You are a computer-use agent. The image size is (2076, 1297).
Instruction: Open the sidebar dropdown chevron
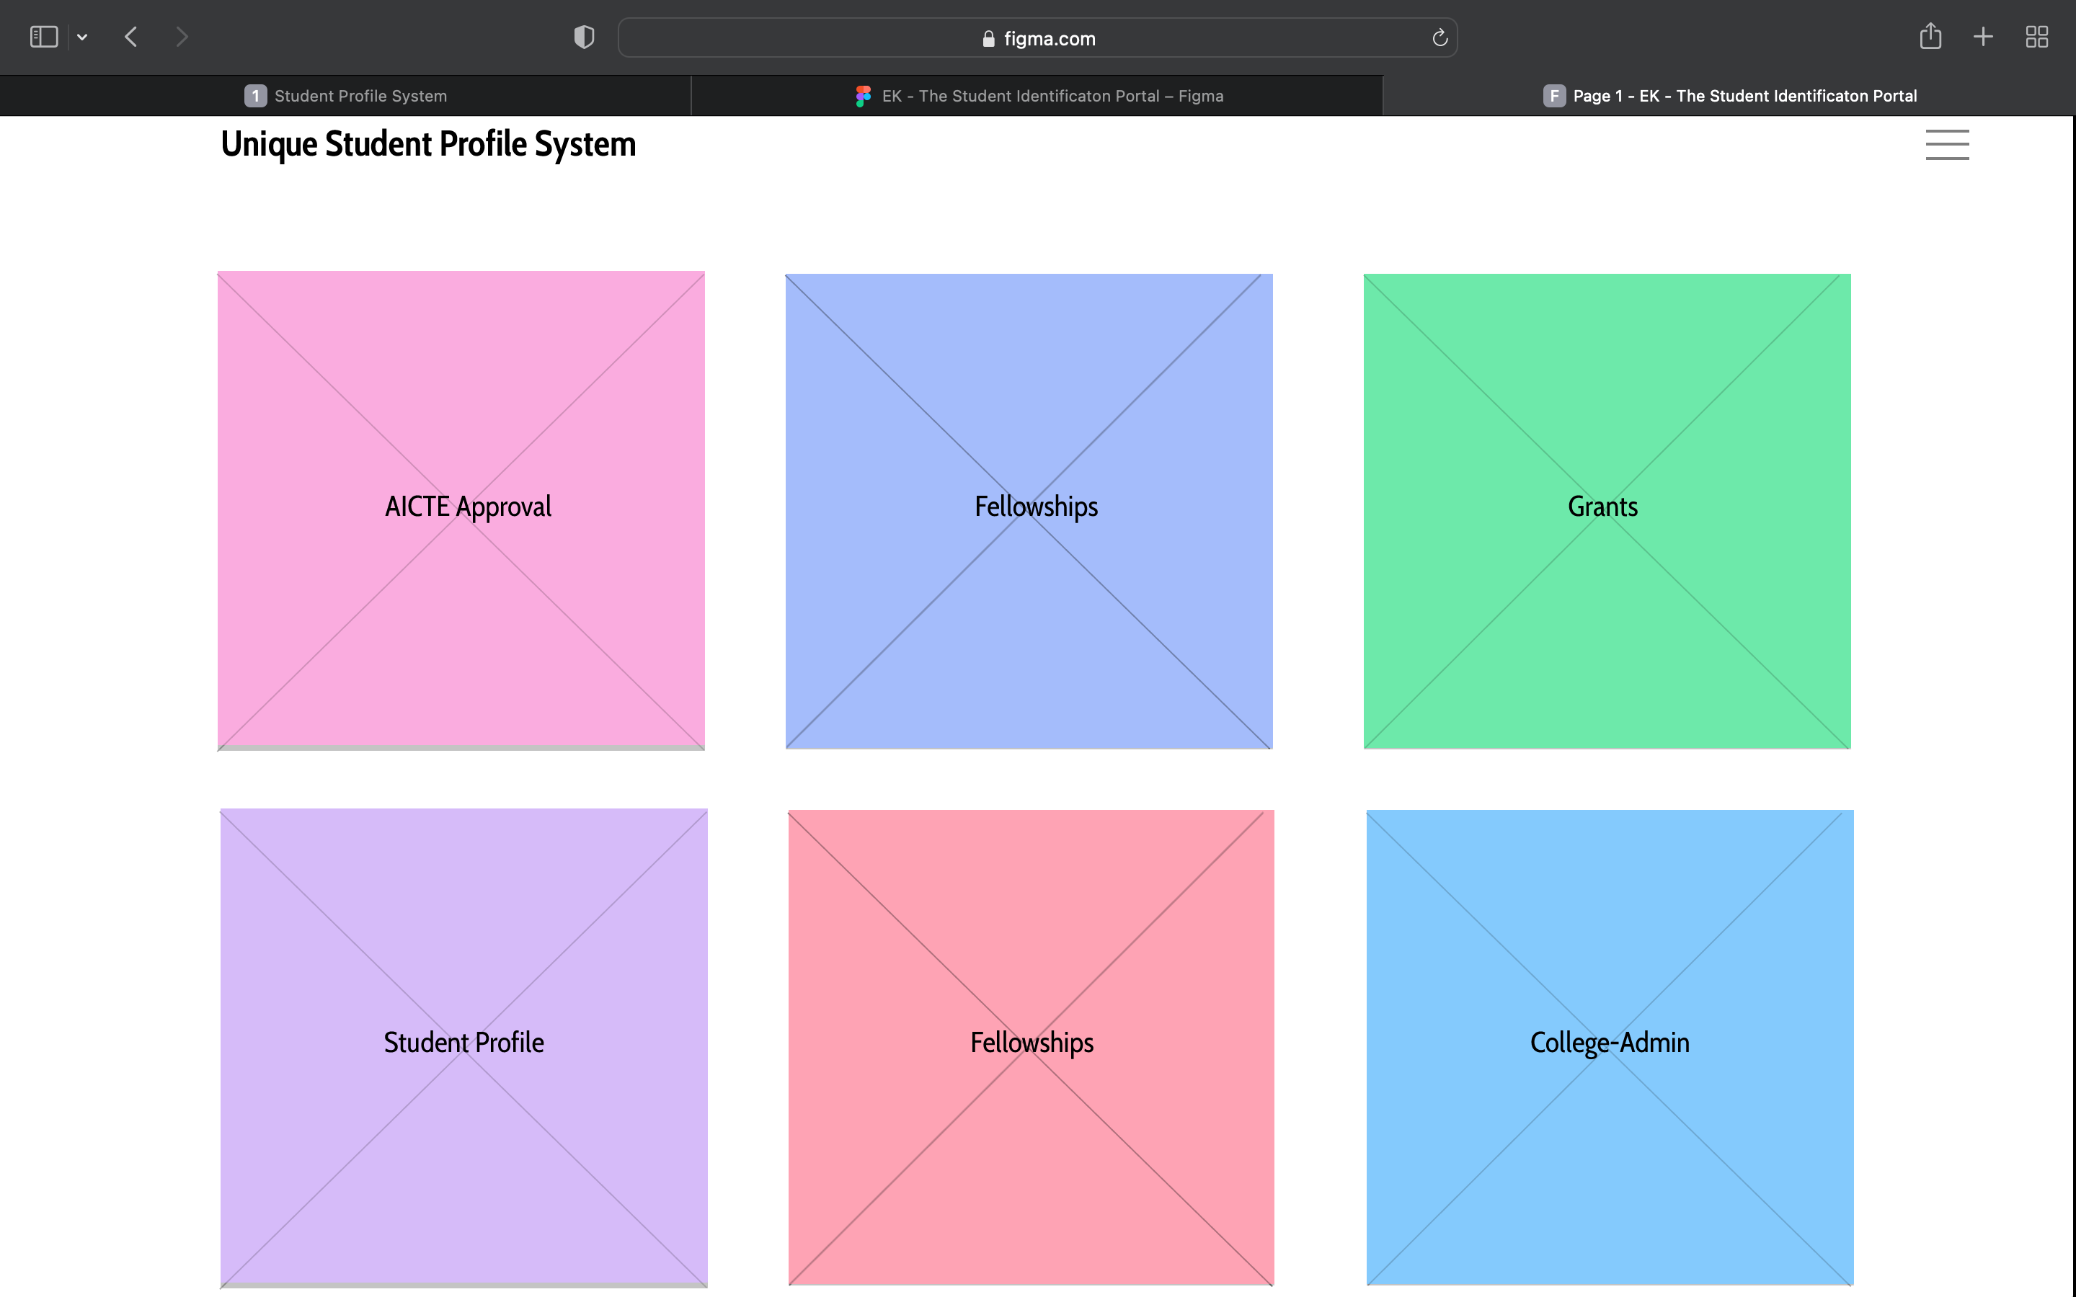[82, 37]
